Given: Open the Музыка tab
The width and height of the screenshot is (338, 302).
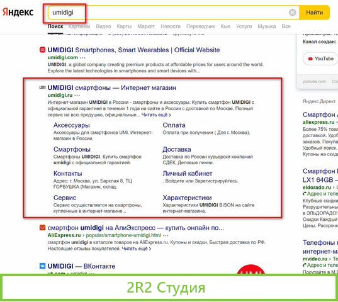Looking at the screenshot, I should pyautogui.click(x=267, y=26).
